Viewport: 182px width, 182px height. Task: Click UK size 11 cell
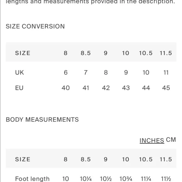[166, 72]
